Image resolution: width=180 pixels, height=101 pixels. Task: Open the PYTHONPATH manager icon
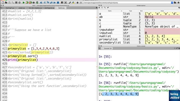pyautogui.click(x=73, y=3)
